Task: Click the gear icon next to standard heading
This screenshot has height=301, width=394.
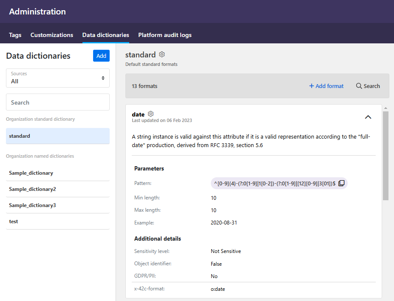Action: coord(162,54)
